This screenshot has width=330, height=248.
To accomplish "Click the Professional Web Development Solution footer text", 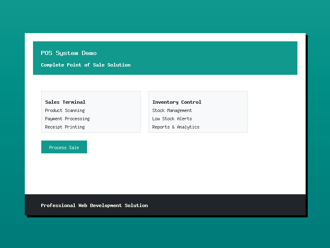I will tap(94, 205).
